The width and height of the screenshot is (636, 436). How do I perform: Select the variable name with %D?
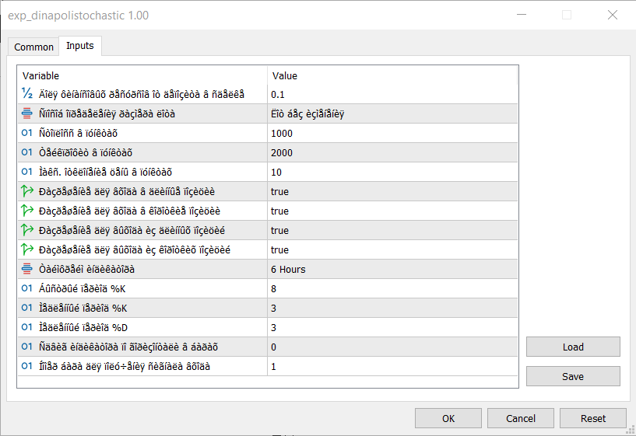tap(83, 327)
